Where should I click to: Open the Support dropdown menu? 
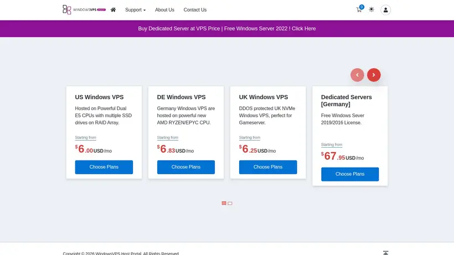pos(135,10)
